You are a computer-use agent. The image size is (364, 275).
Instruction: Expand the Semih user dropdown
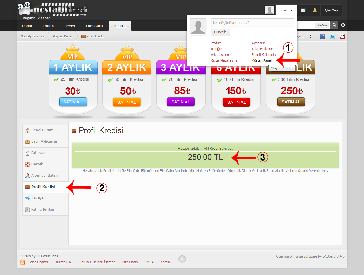286,10
